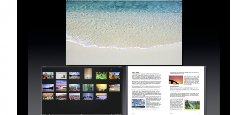Click the white sand dune plant photo
The width and height of the screenshot is (231, 115).
coord(61,75)
